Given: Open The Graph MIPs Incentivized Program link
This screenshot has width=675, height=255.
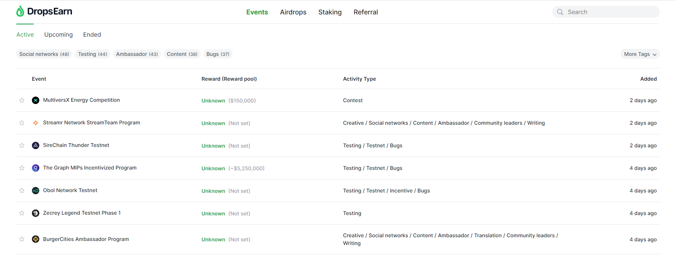Looking at the screenshot, I should click(x=90, y=168).
